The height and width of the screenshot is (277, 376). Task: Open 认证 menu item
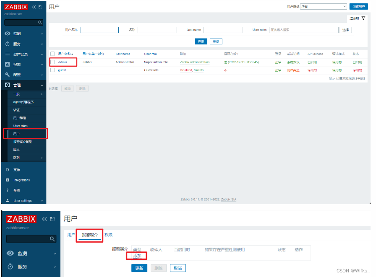[16, 110]
